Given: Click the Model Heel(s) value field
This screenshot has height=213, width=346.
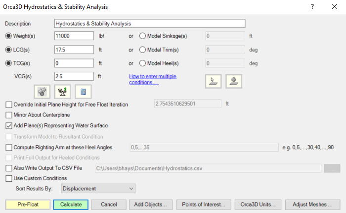Looking at the screenshot, I should pyautogui.click(x=225, y=63).
